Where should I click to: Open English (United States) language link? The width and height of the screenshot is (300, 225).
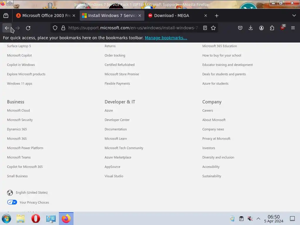coord(32,192)
